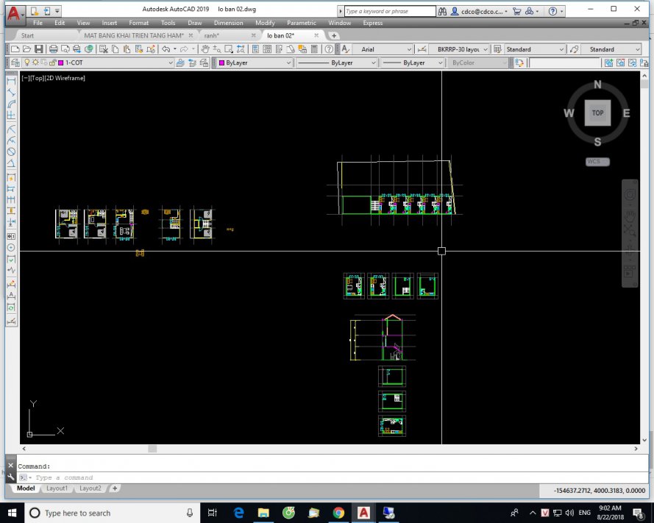Open a file with the Open icon

click(x=26, y=49)
